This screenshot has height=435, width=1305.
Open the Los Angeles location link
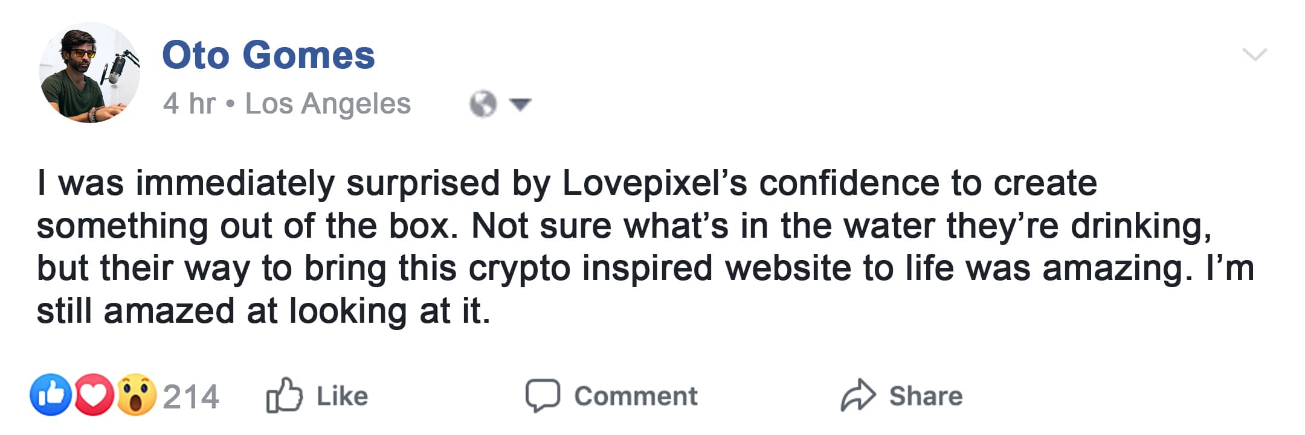click(327, 103)
